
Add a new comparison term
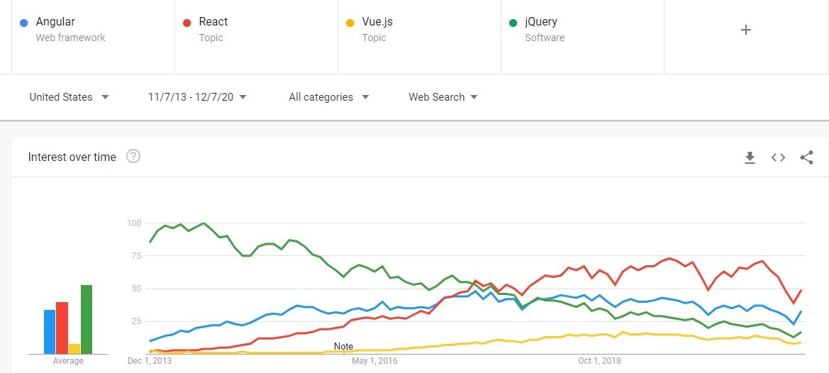click(x=745, y=30)
